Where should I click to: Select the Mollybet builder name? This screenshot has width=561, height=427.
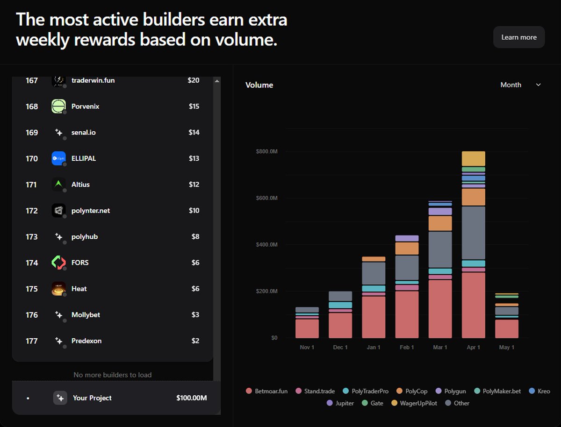(86, 315)
